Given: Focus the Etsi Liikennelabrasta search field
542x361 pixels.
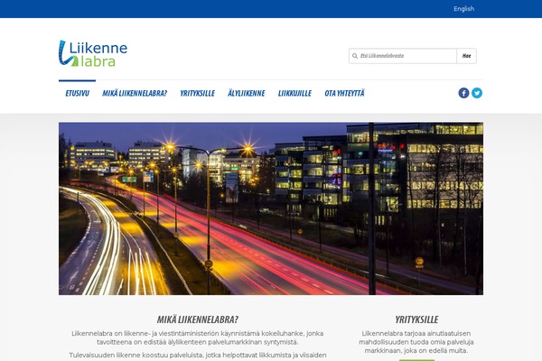Looking at the screenshot, I should click(x=403, y=56).
